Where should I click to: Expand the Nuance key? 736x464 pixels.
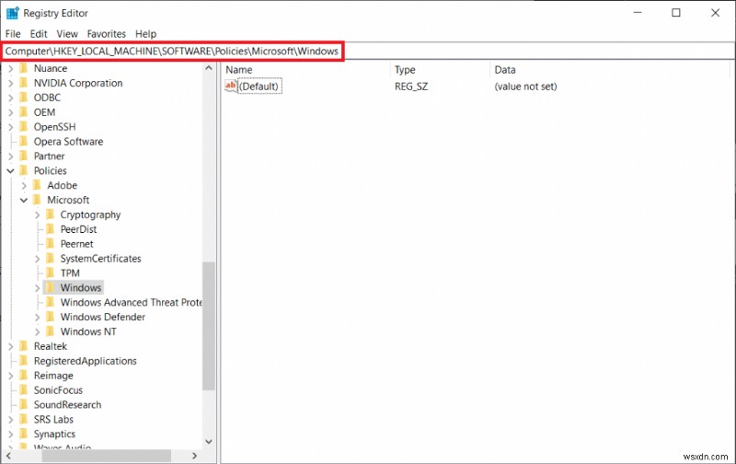10,68
